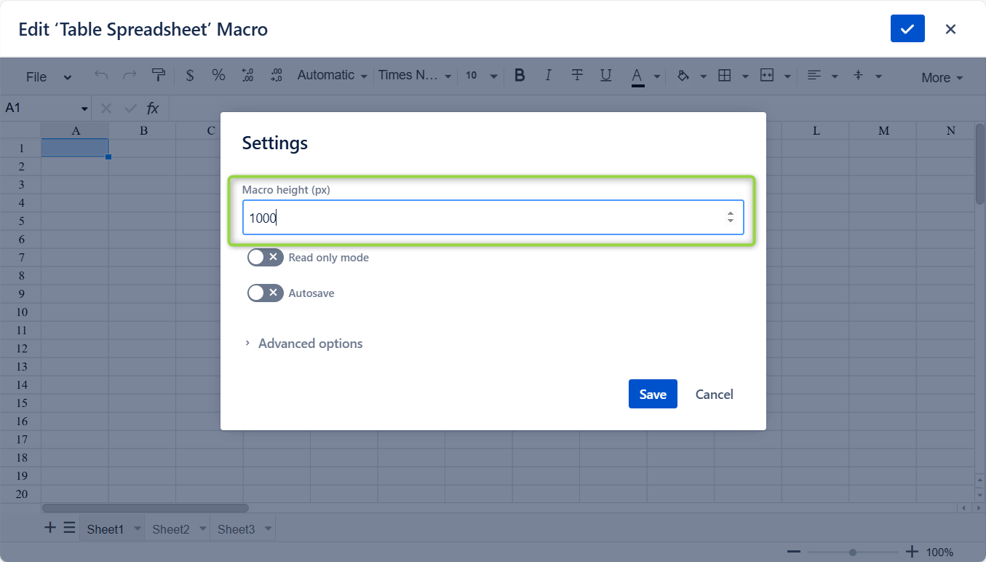
Task: Open the font size dropdown
Action: click(x=481, y=76)
